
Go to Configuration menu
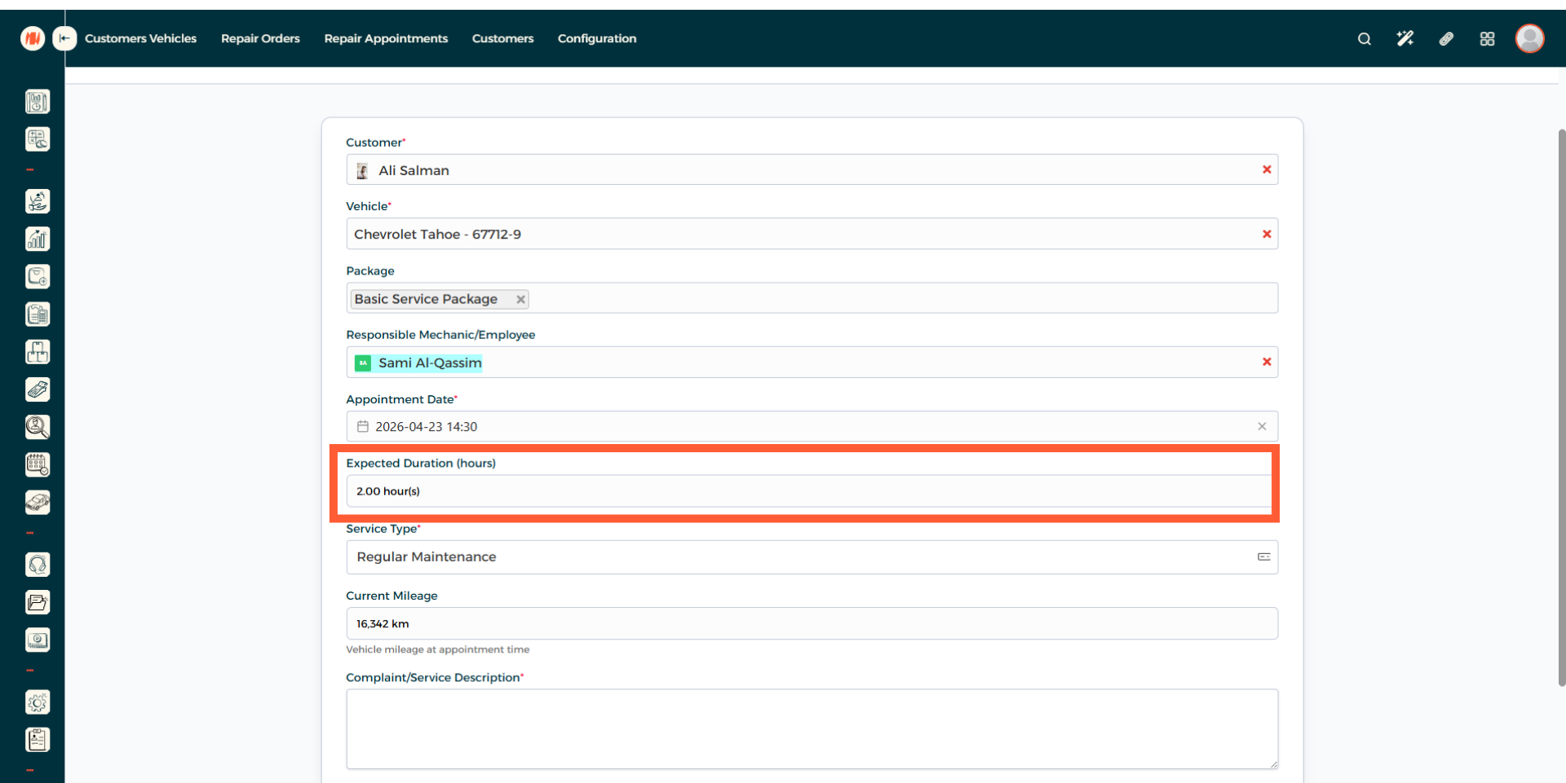pos(596,38)
